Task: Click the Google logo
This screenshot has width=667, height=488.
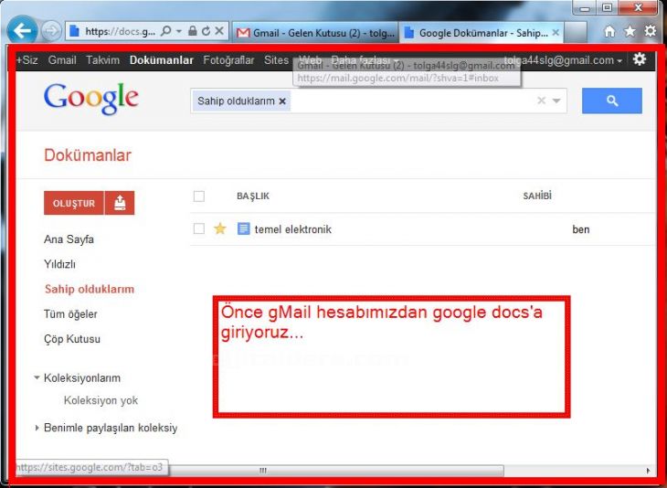Action: click(91, 99)
